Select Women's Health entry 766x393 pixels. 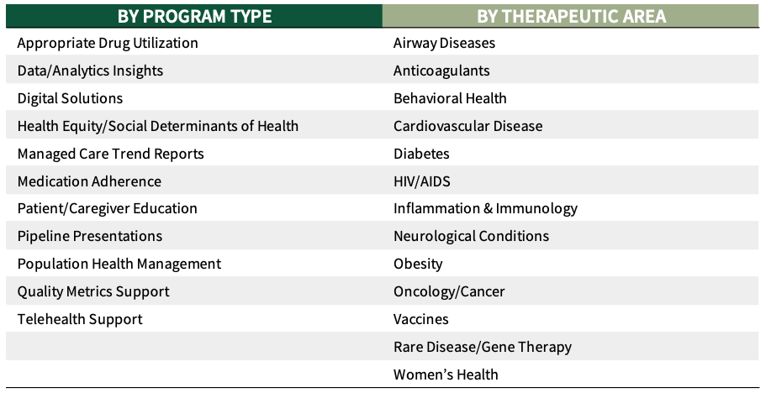[446, 375]
